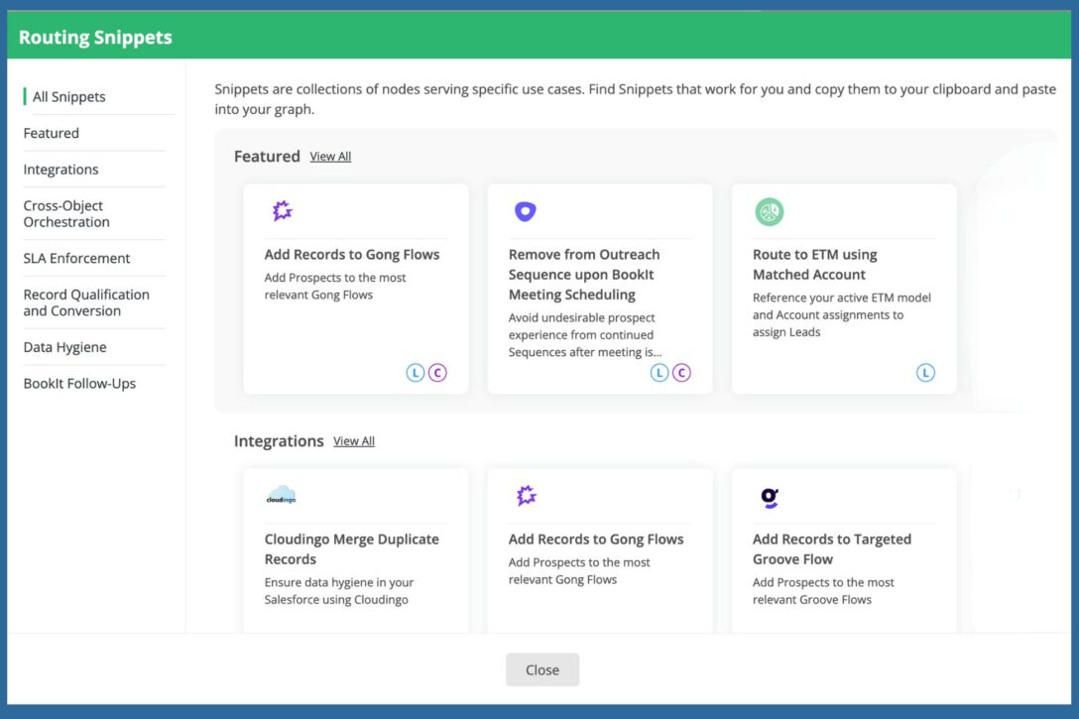Image resolution: width=1079 pixels, height=719 pixels.
Task: Click View All link next to Featured
Action: coord(330,157)
